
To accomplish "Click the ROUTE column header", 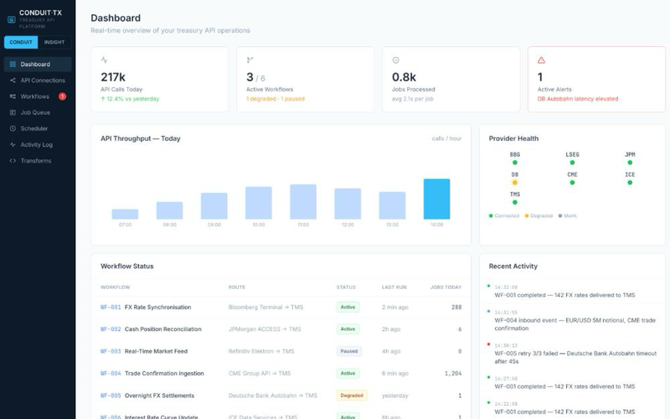I will 237,287.
